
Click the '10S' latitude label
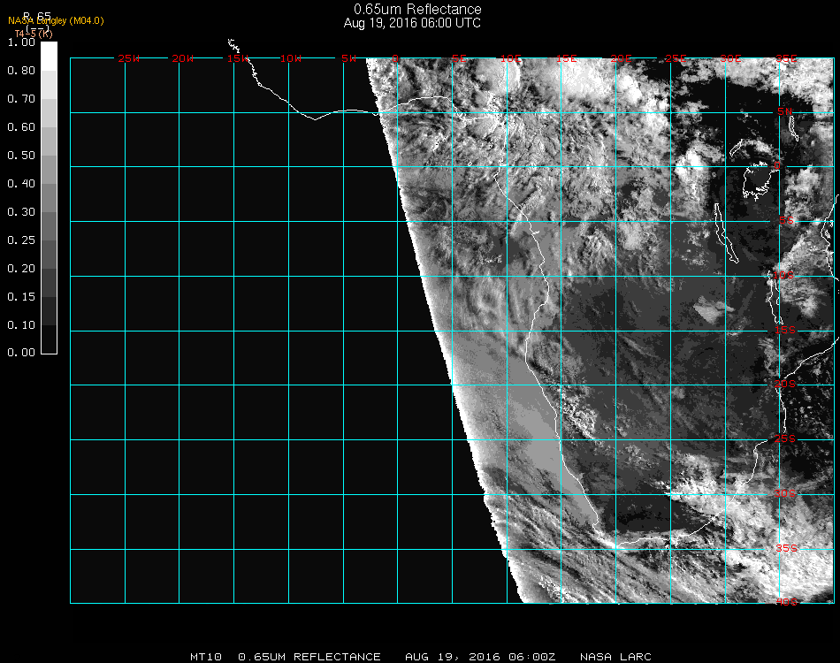[x=783, y=275]
